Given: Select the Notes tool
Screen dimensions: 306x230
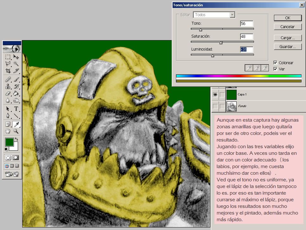Looking at the screenshot, I should point(8,124).
